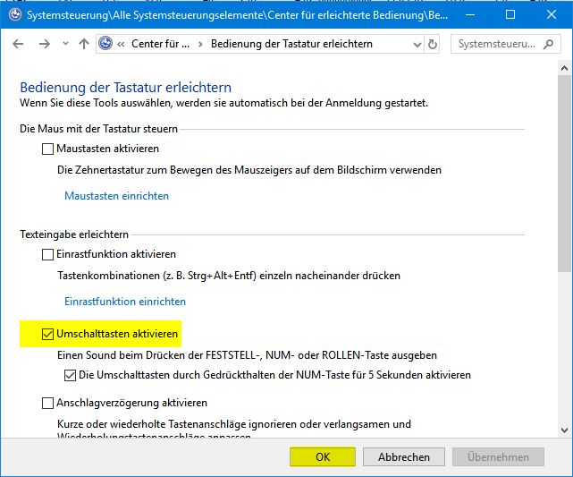Screen dimensions: 573x477
Task: Click the Abbrechen button
Action: tap(404, 457)
